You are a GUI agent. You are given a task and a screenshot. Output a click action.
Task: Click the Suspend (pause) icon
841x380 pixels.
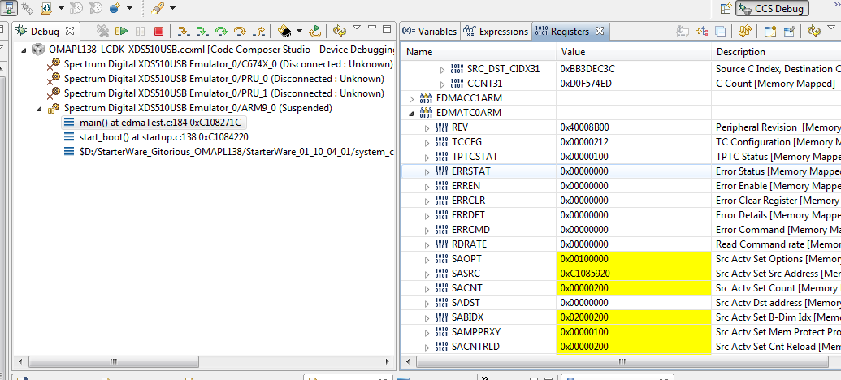coord(140,32)
